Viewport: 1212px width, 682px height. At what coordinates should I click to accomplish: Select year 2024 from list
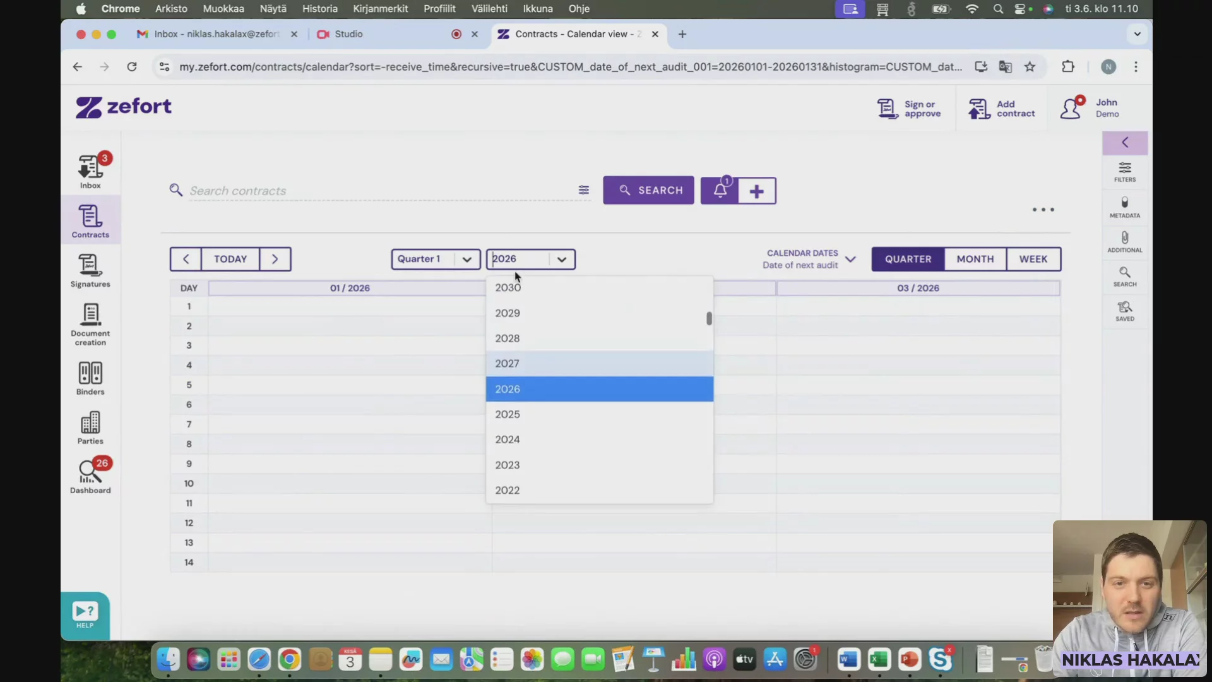tap(600, 440)
